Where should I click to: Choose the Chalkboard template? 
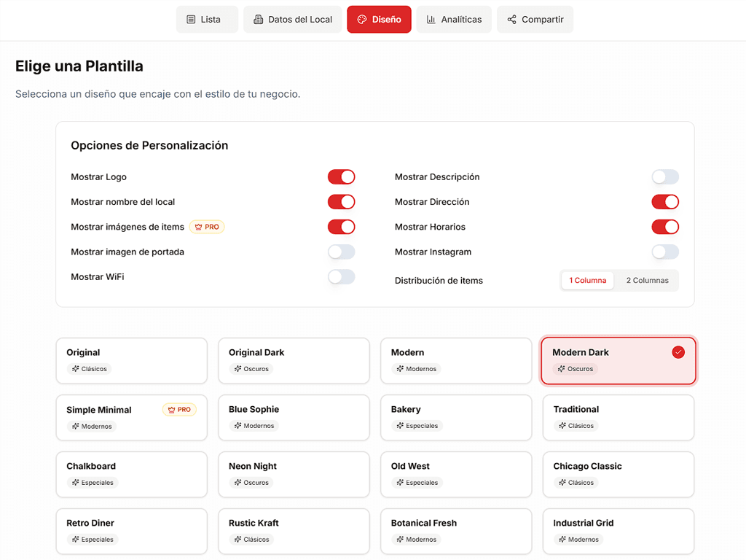point(131,474)
